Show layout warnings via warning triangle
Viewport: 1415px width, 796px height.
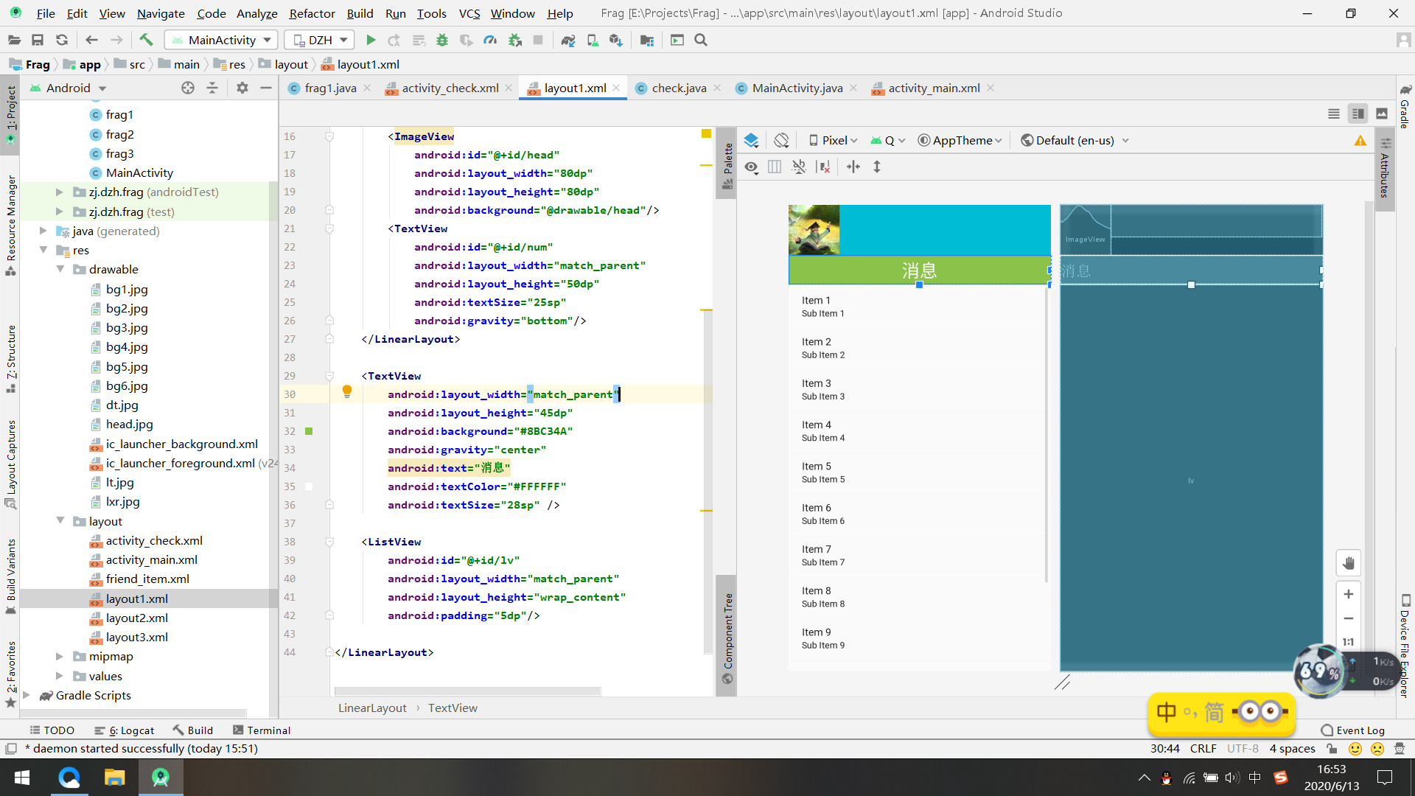[1360, 140]
